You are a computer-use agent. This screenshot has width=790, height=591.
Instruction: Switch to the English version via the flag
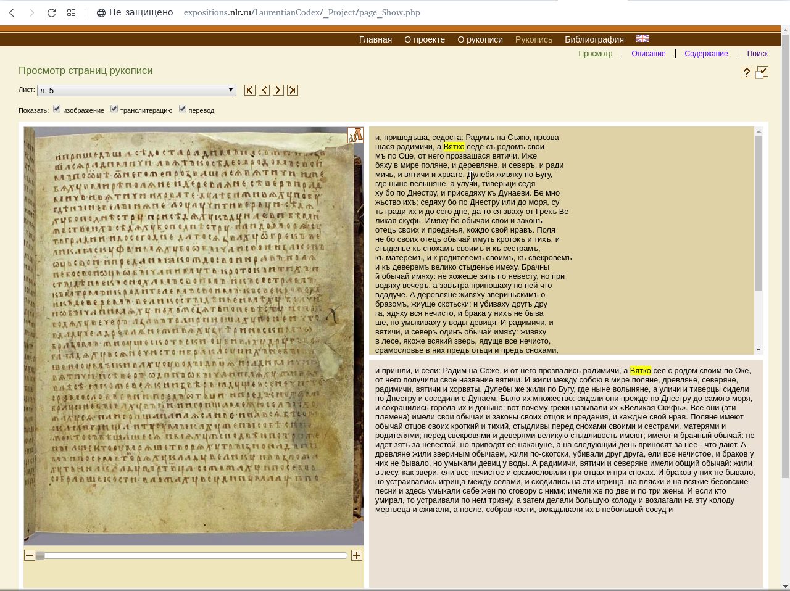tap(642, 38)
